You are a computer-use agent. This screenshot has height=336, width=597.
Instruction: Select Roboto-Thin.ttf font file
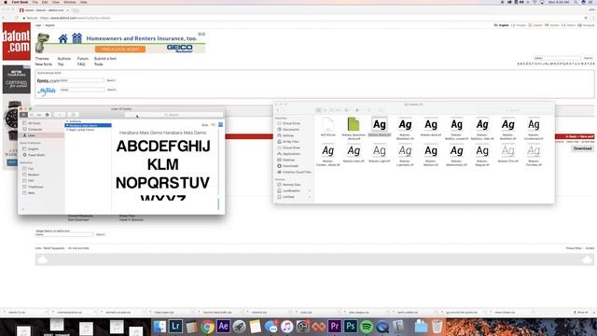pos(507,153)
